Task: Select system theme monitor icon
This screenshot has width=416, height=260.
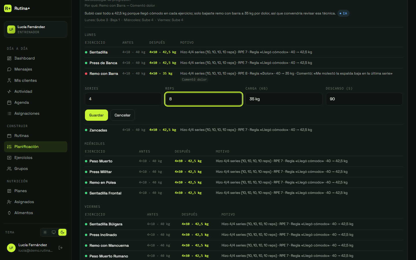Action: pos(54,232)
